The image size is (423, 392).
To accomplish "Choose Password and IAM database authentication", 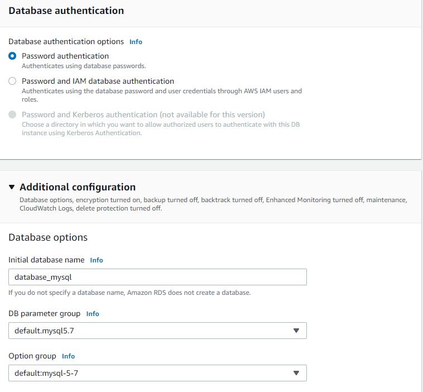I will (x=12, y=81).
